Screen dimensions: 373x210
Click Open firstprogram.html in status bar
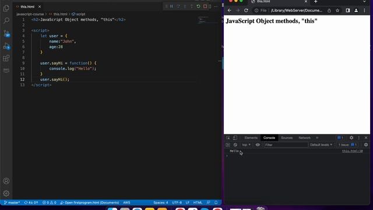pos(89,202)
